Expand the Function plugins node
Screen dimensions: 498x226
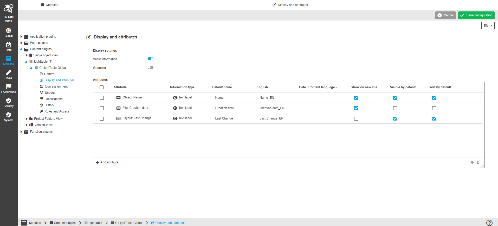click(21, 132)
